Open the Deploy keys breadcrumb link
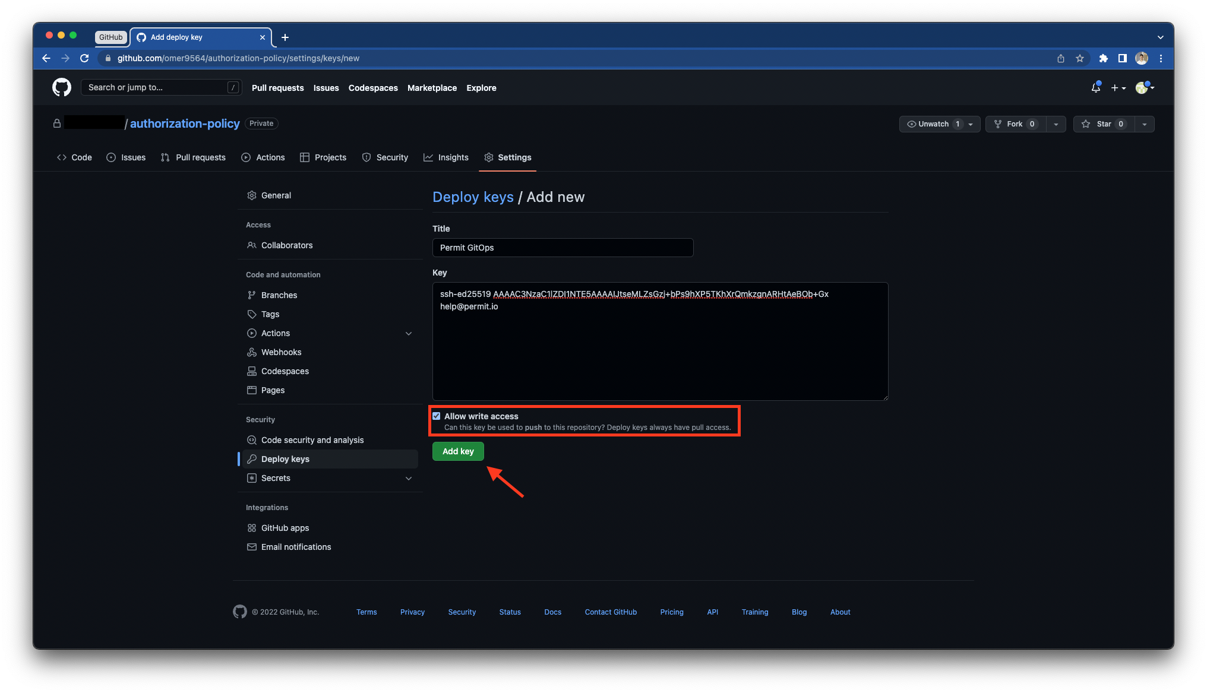Screen dimensions: 1207x693 point(473,197)
